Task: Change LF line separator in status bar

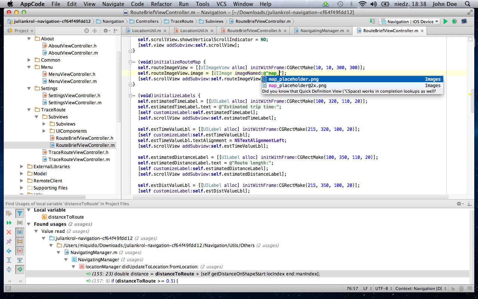Action: click(x=367, y=289)
